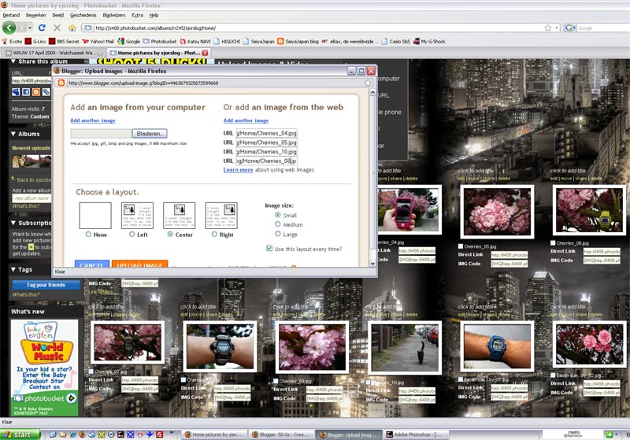Open the Photobucket bookmark
Image resolution: width=630 pixels, height=440 pixels.
tap(160, 42)
